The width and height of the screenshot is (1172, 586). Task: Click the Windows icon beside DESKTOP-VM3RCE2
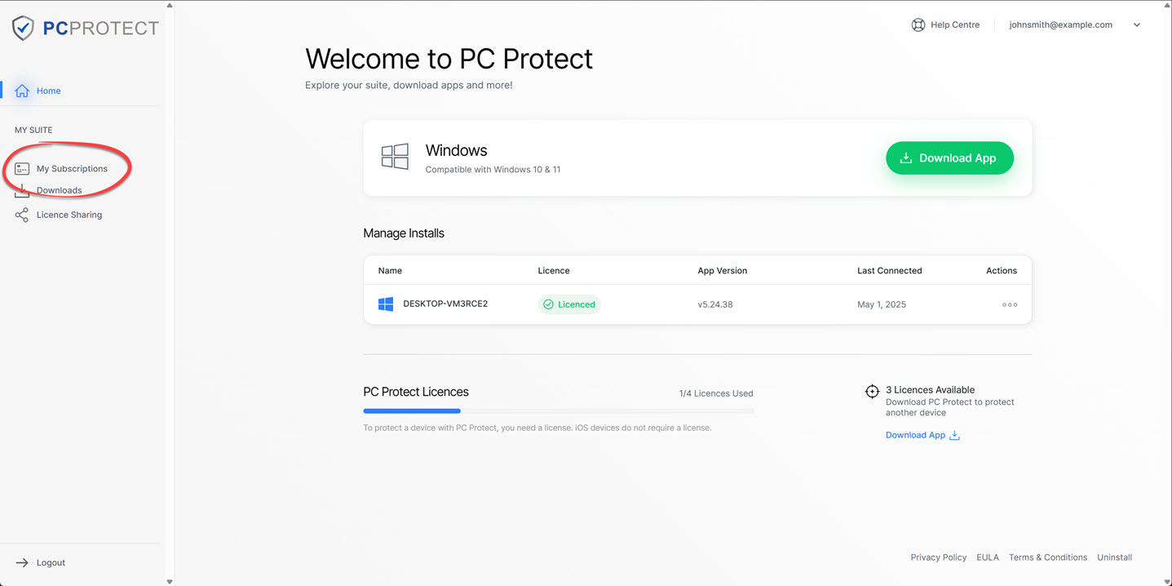(x=386, y=304)
